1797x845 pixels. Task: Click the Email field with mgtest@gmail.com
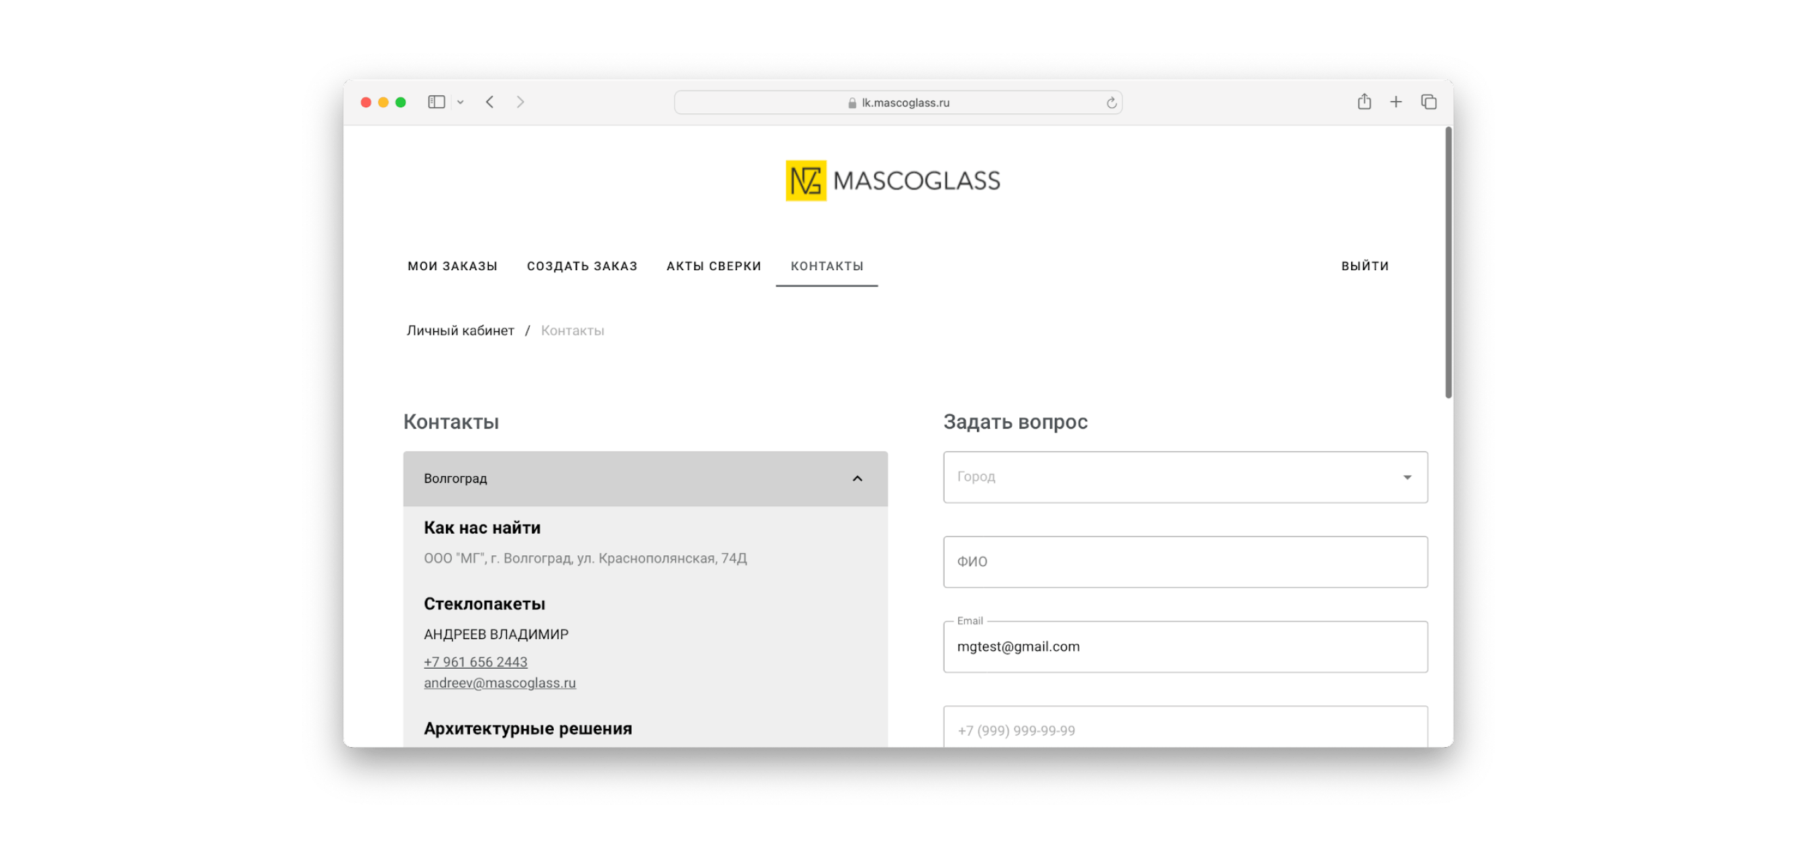(1185, 647)
